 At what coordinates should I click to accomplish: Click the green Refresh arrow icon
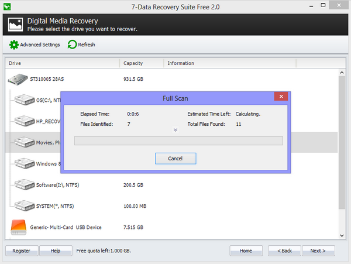(72, 44)
